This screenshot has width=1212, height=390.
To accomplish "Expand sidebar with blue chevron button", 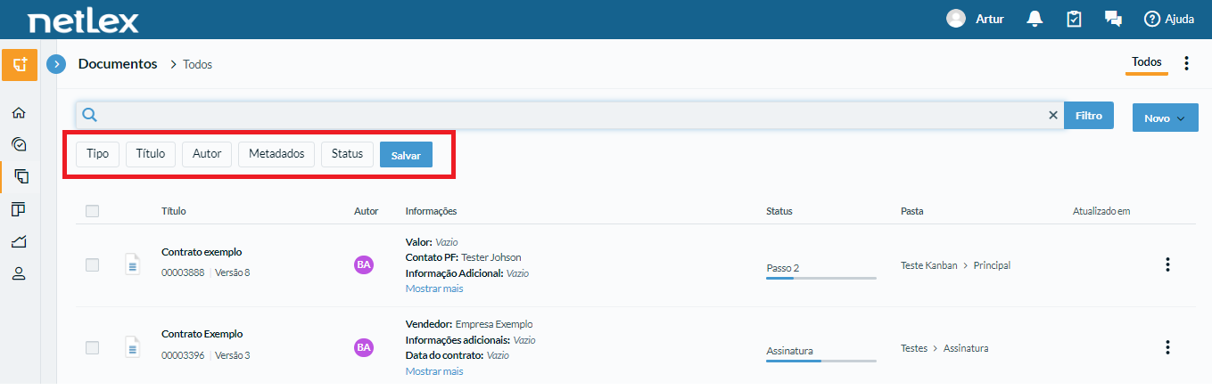I will click(x=56, y=64).
